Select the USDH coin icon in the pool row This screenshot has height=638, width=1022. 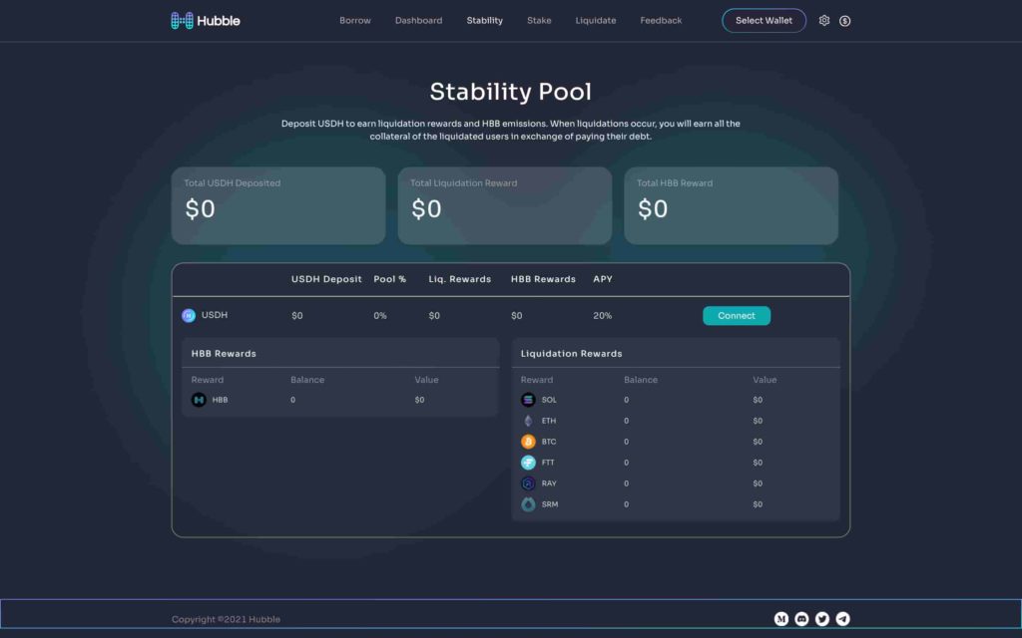pyautogui.click(x=189, y=315)
